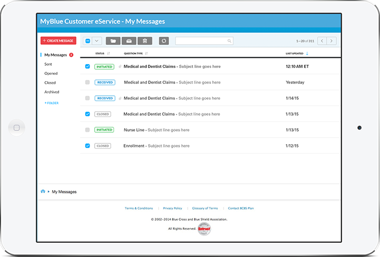Toggle the select-all checkbox in toolbar

pyautogui.click(x=88, y=41)
